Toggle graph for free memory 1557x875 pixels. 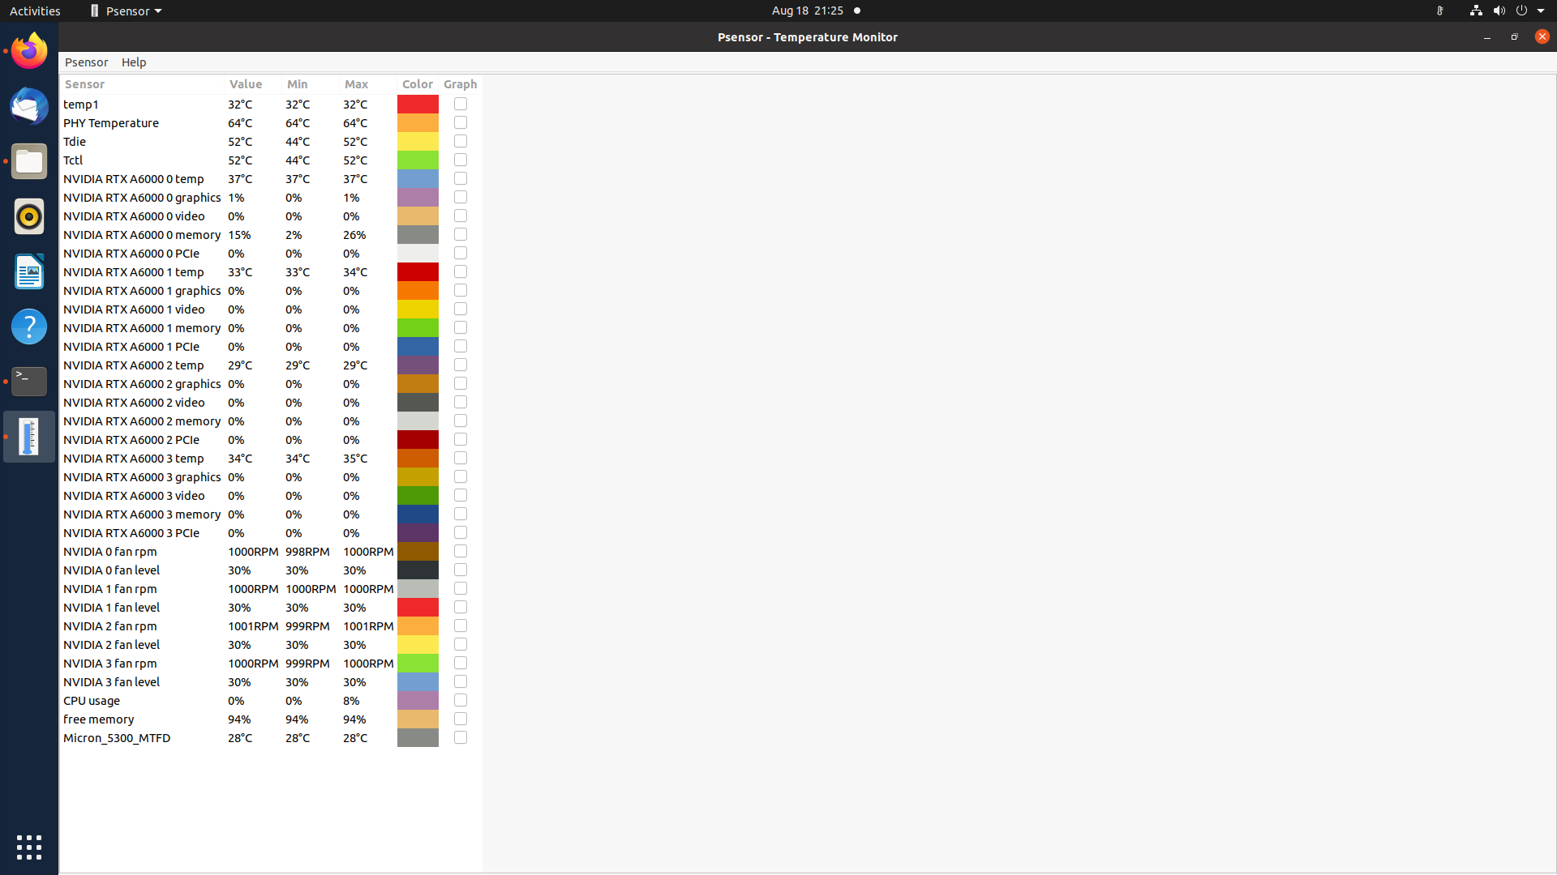(461, 719)
